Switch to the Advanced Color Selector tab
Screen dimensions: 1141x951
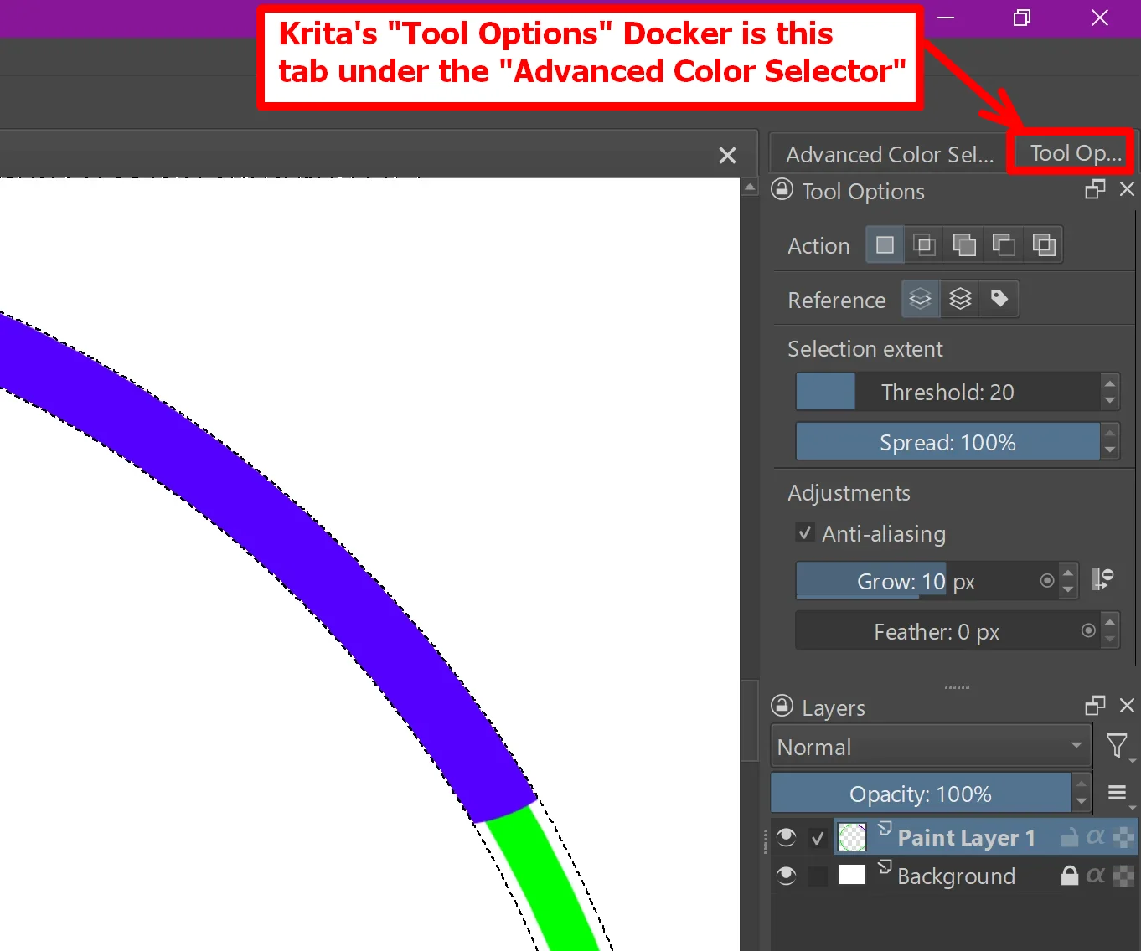coord(890,155)
